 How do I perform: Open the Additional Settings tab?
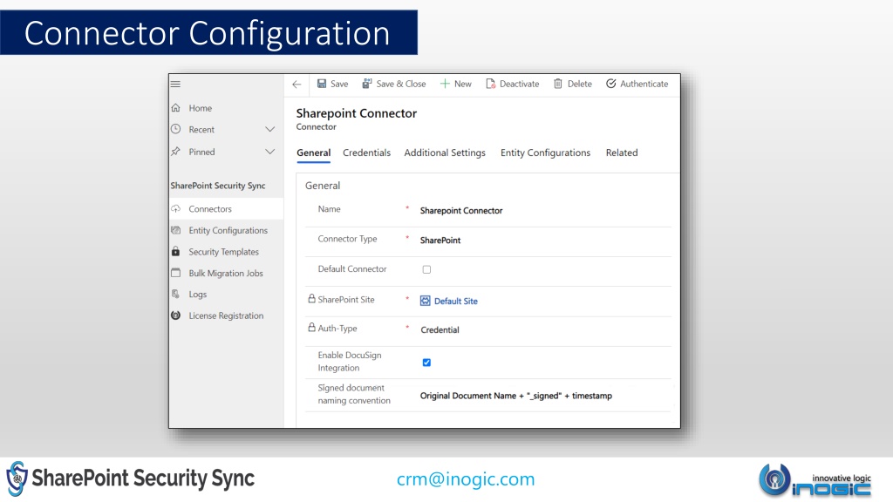[x=445, y=153]
